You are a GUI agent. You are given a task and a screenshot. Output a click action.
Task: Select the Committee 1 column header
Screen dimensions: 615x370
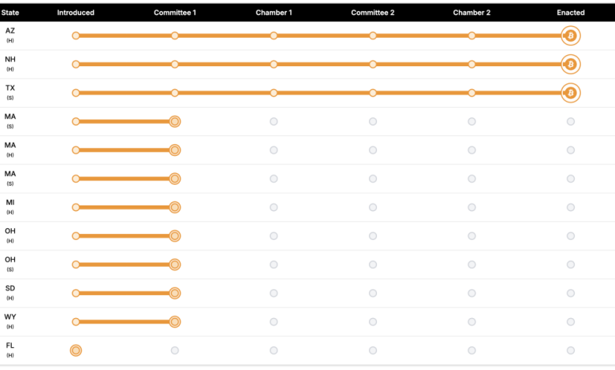click(x=175, y=13)
